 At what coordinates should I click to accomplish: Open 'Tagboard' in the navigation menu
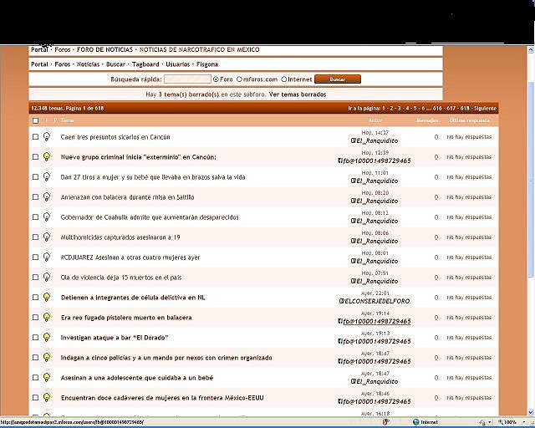point(145,64)
